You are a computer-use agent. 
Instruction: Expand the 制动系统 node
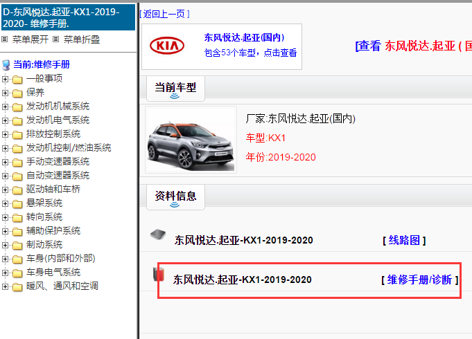tap(5, 245)
